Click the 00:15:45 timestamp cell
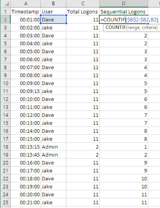The image size is (160, 208). tap(26, 155)
